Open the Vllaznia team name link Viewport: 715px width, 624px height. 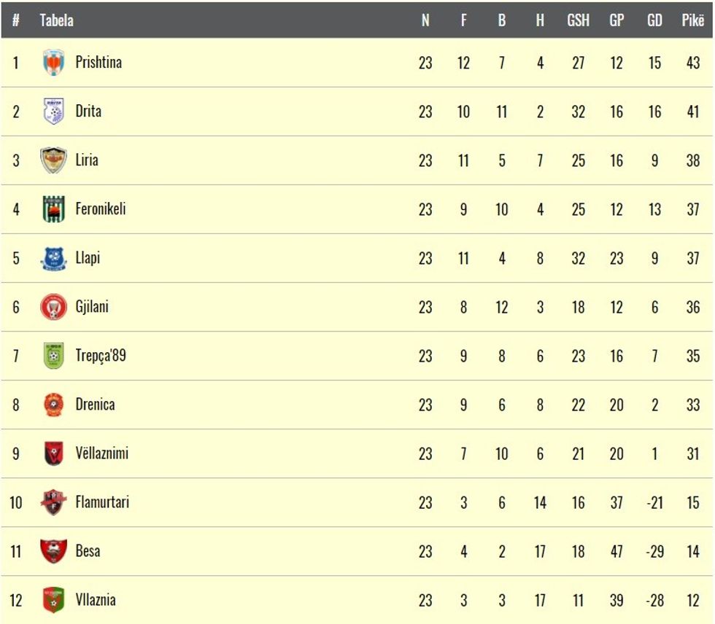[96, 601]
